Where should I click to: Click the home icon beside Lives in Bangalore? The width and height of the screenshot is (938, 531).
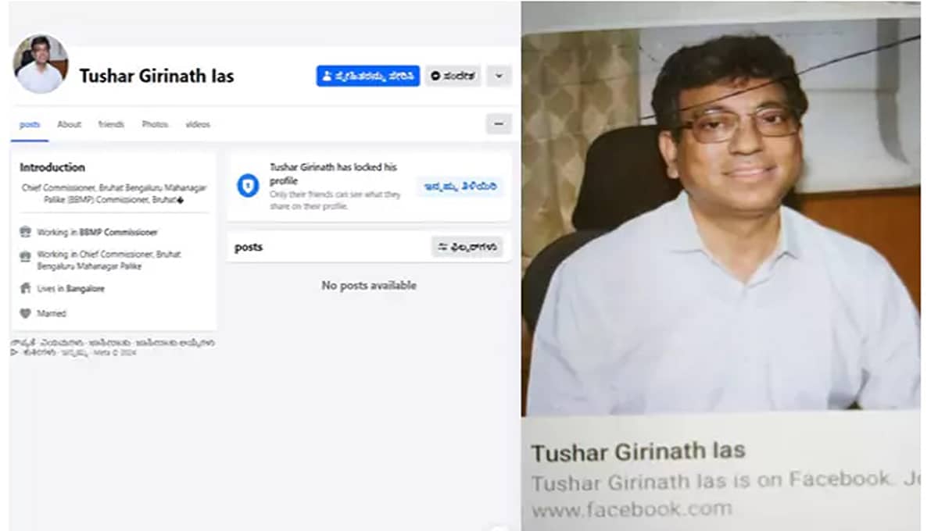(25, 288)
